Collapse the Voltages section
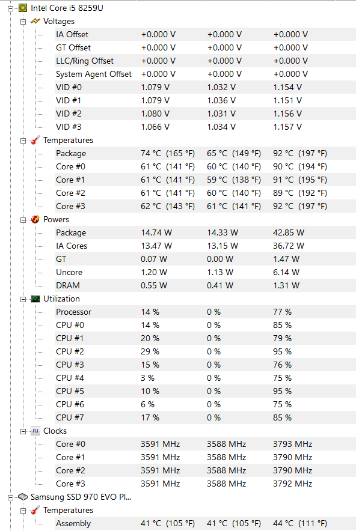Viewport: 356px width, 531px height. (x=23, y=22)
